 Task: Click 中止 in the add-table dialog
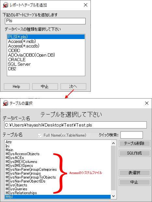pyautogui.click(x=45, y=87)
